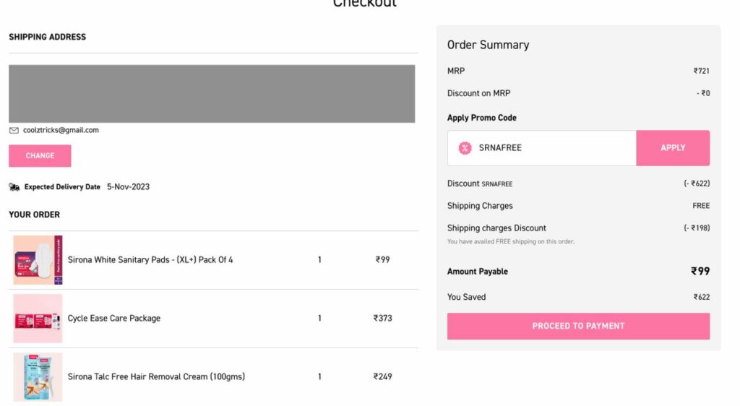Open Hair Removal Cream product thumbnail

tap(38, 377)
